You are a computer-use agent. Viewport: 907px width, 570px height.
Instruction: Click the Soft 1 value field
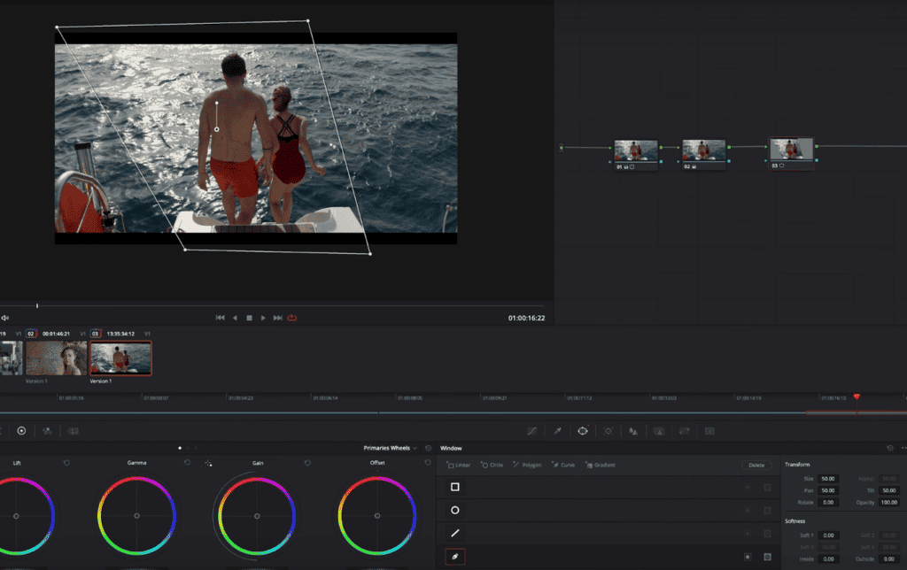click(828, 535)
